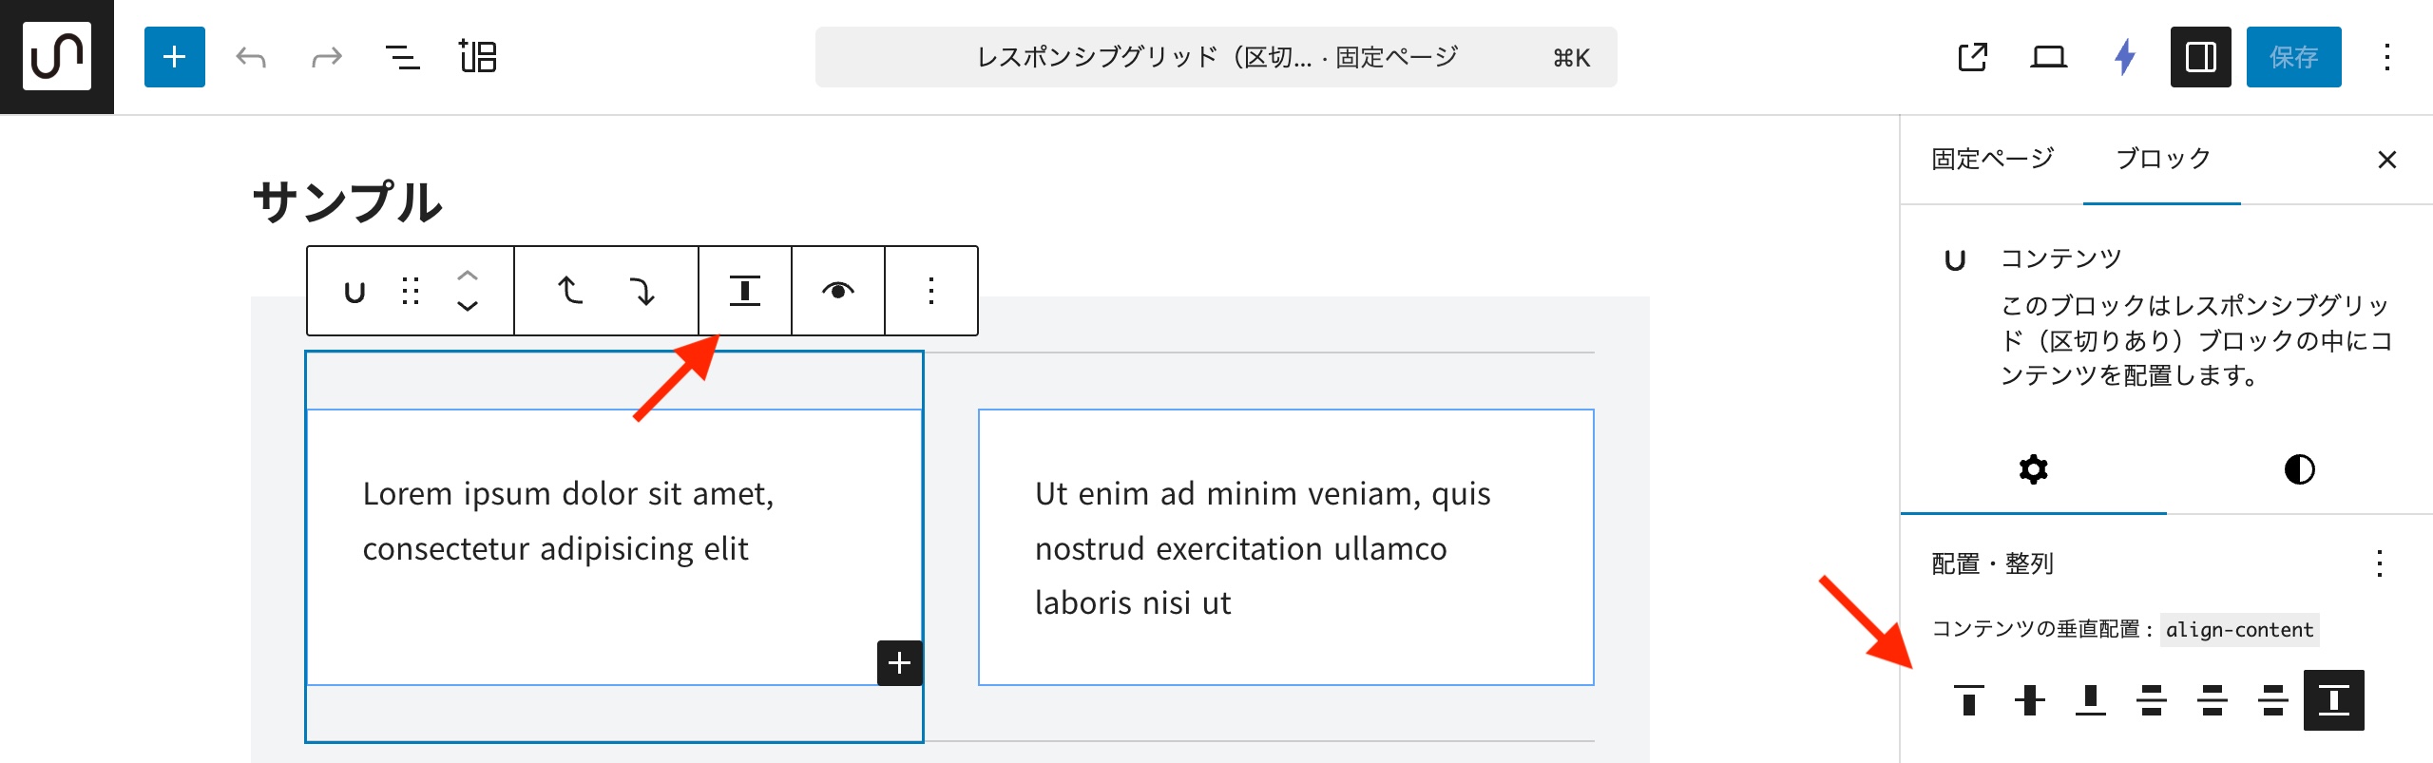2433x763 pixels.
Task: Switch to 固定ページ tab
Action: (1992, 159)
